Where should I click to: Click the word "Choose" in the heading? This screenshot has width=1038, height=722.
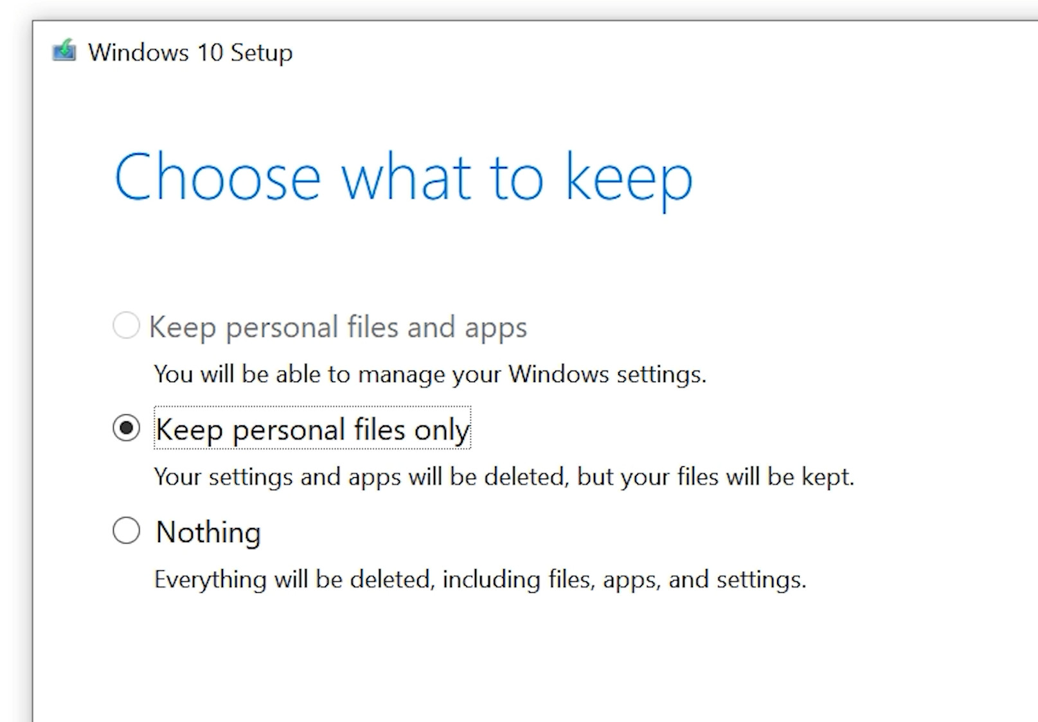tap(217, 178)
